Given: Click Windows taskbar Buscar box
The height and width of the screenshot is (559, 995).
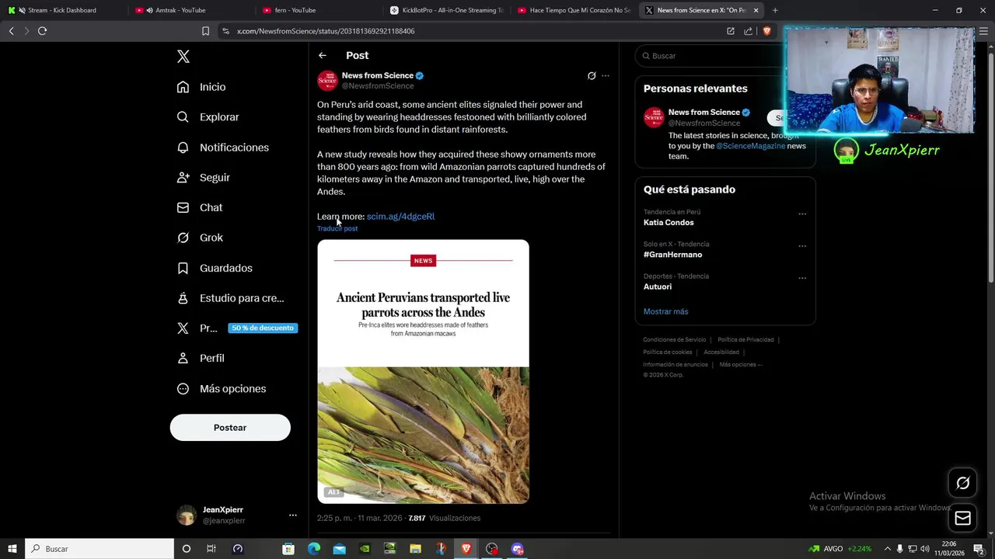Looking at the screenshot, I should pos(99,549).
